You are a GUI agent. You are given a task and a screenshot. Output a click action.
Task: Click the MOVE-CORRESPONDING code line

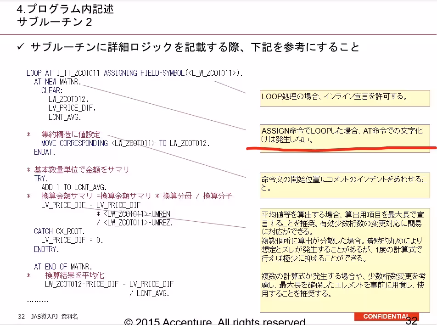click(125, 143)
